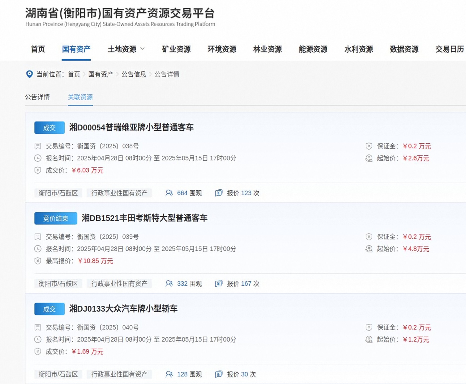Switch to the 公告详情 tab
Viewport: 466px width, 384px height.
pyautogui.click(x=37, y=97)
